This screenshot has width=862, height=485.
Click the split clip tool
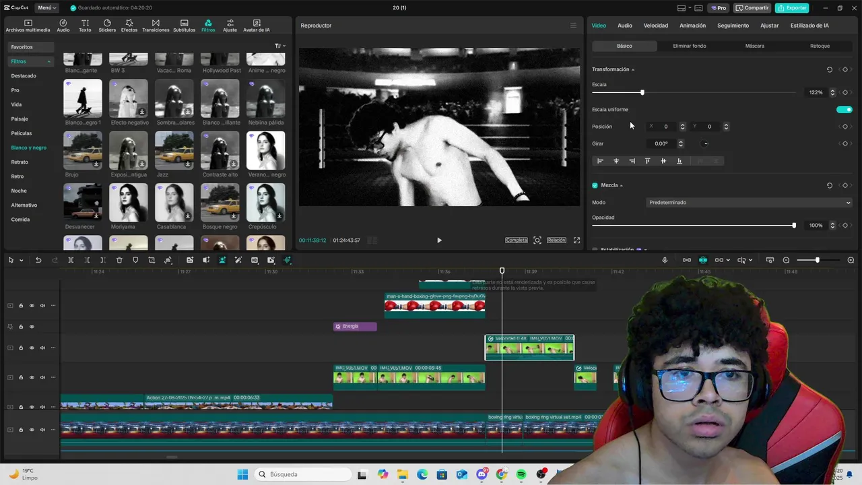point(71,260)
